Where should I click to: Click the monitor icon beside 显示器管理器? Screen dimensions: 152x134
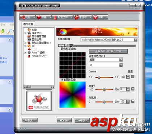[29, 36]
